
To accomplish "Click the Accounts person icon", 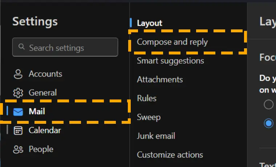I will 18,74.
